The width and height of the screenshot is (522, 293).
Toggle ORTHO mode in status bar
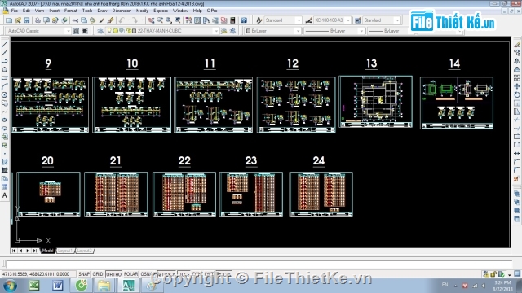(x=113, y=274)
